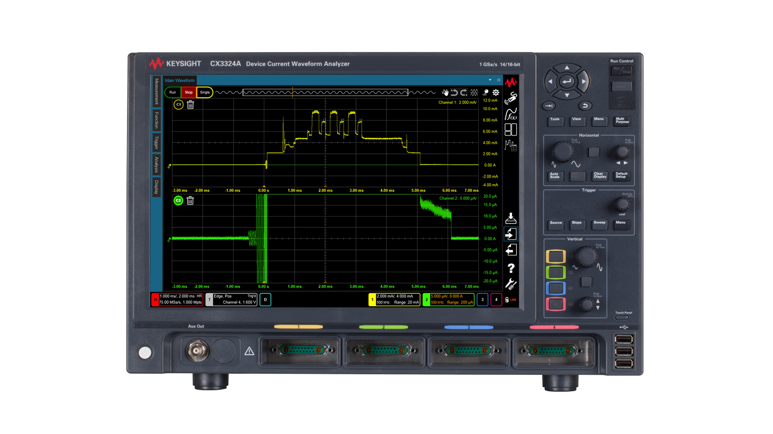Open the Main Waveform window dropdown arrow

pos(490,80)
